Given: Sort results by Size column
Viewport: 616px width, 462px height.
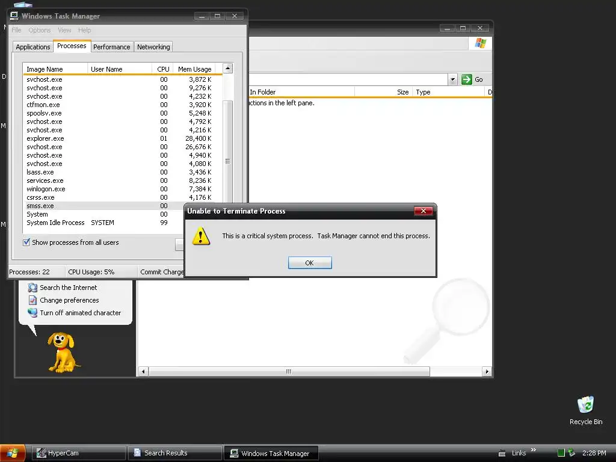Looking at the screenshot, I should [x=383, y=92].
